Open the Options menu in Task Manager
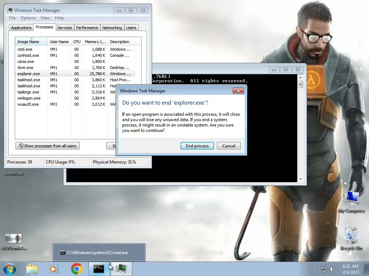The width and height of the screenshot is (369, 276). 28,18
